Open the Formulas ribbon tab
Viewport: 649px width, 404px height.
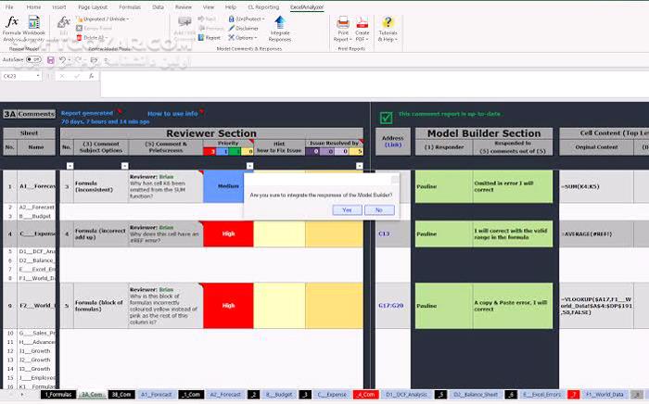130,7
